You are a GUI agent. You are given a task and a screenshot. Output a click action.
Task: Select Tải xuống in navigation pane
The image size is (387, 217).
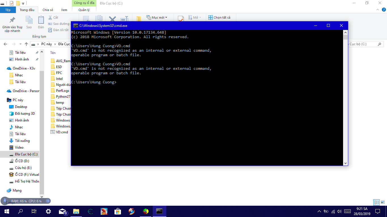pos(22,141)
